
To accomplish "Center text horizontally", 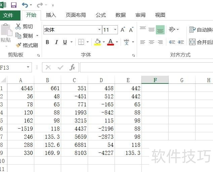I will pos(152,42).
